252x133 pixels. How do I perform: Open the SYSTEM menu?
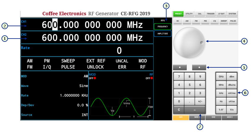pos(232,14)
